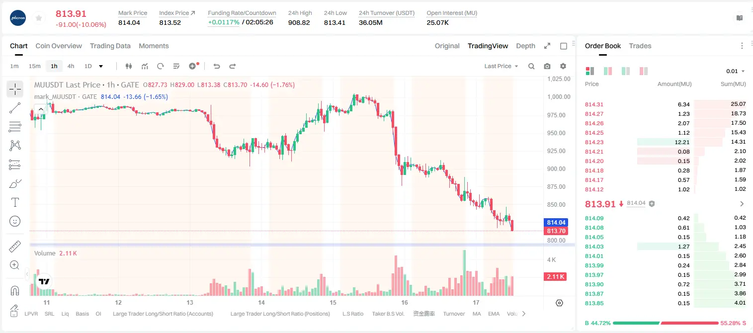Undo the last chart action
The image size is (753, 333).
tap(216, 66)
